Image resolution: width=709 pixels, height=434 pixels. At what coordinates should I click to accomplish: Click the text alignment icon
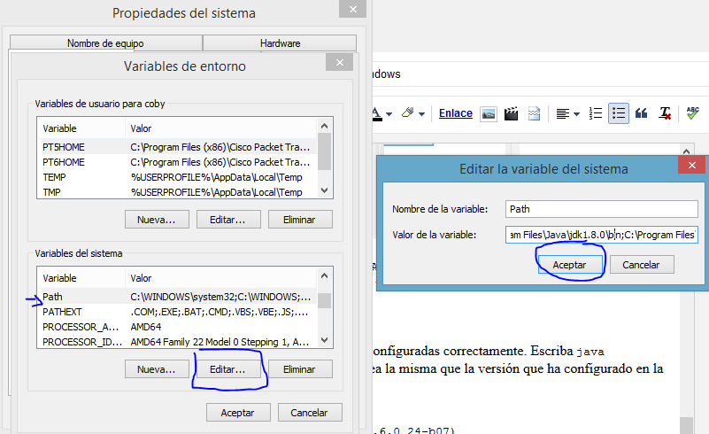562,113
